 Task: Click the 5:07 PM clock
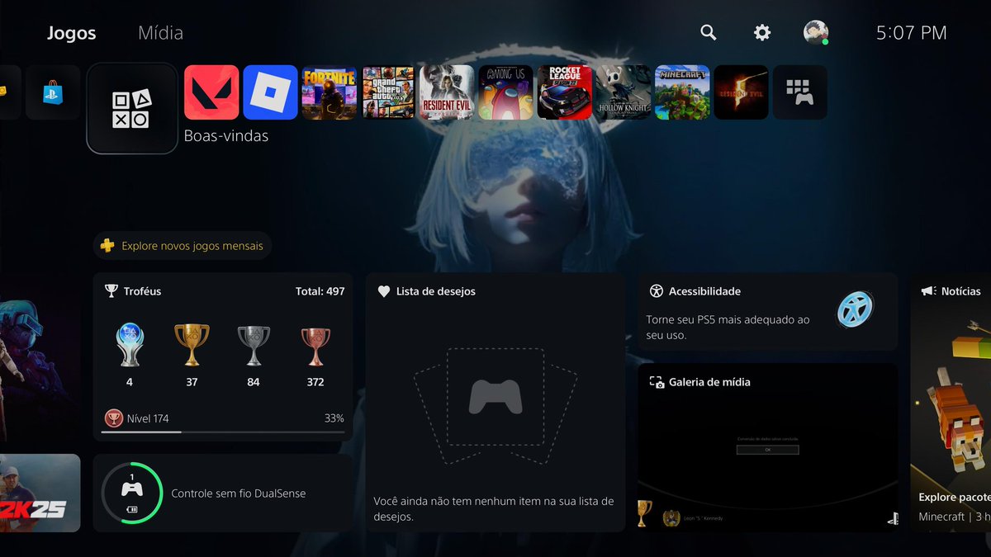pos(911,33)
